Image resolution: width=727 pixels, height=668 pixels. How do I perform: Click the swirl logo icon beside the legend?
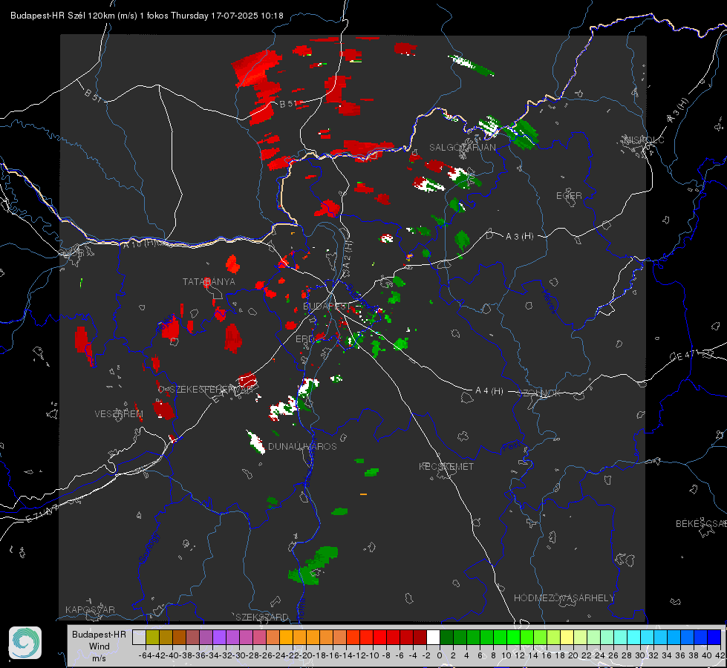pos(25,643)
